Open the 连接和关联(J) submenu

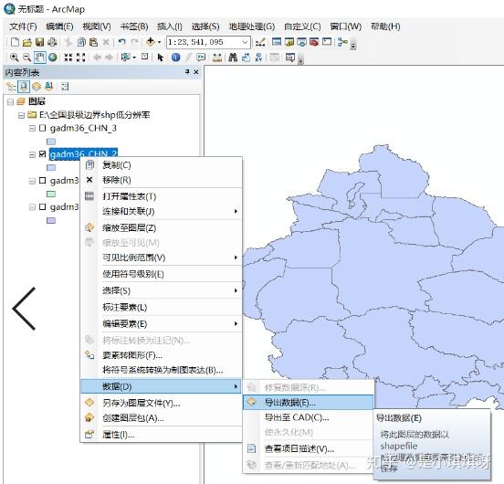pyautogui.click(x=161, y=212)
